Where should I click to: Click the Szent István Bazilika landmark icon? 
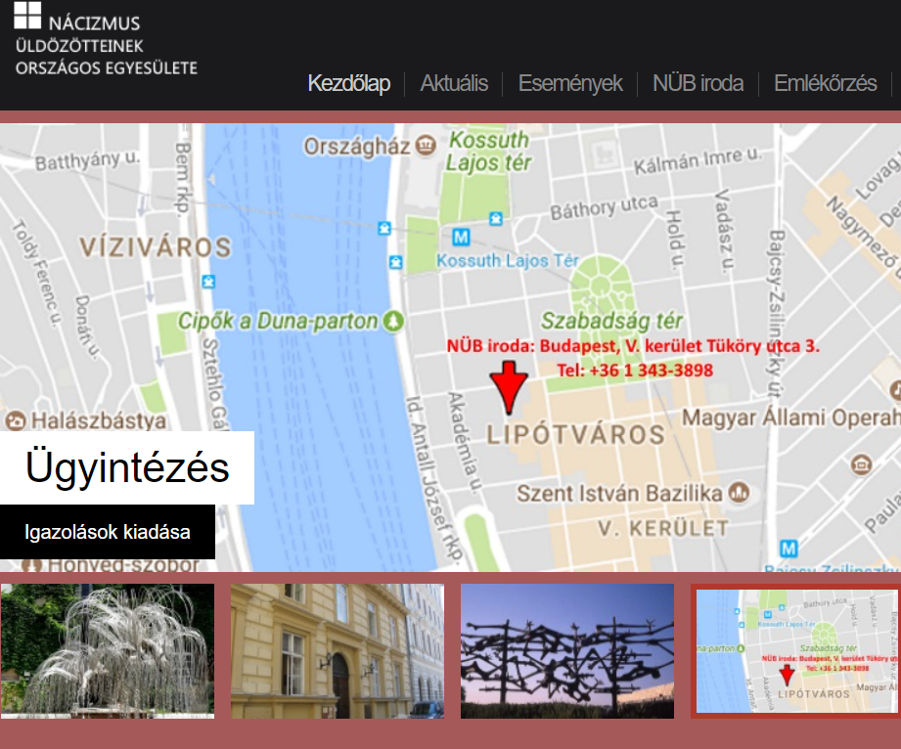point(740,491)
